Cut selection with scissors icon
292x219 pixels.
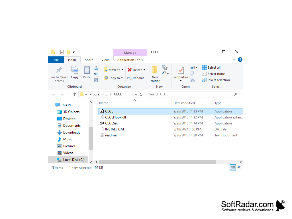point(96,67)
